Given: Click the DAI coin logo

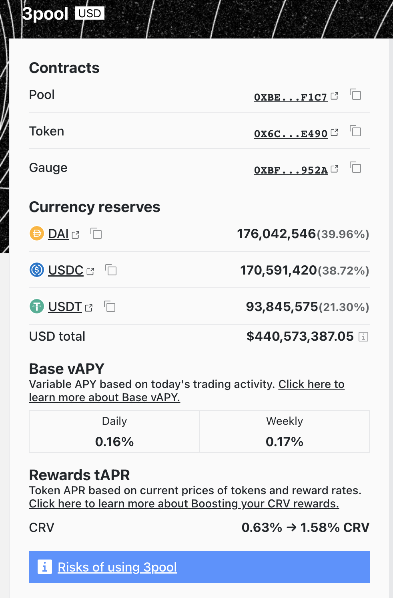Looking at the screenshot, I should click(37, 233).
